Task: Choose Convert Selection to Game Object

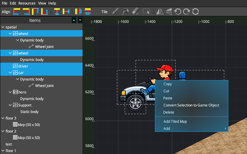Action: (192, 105)
